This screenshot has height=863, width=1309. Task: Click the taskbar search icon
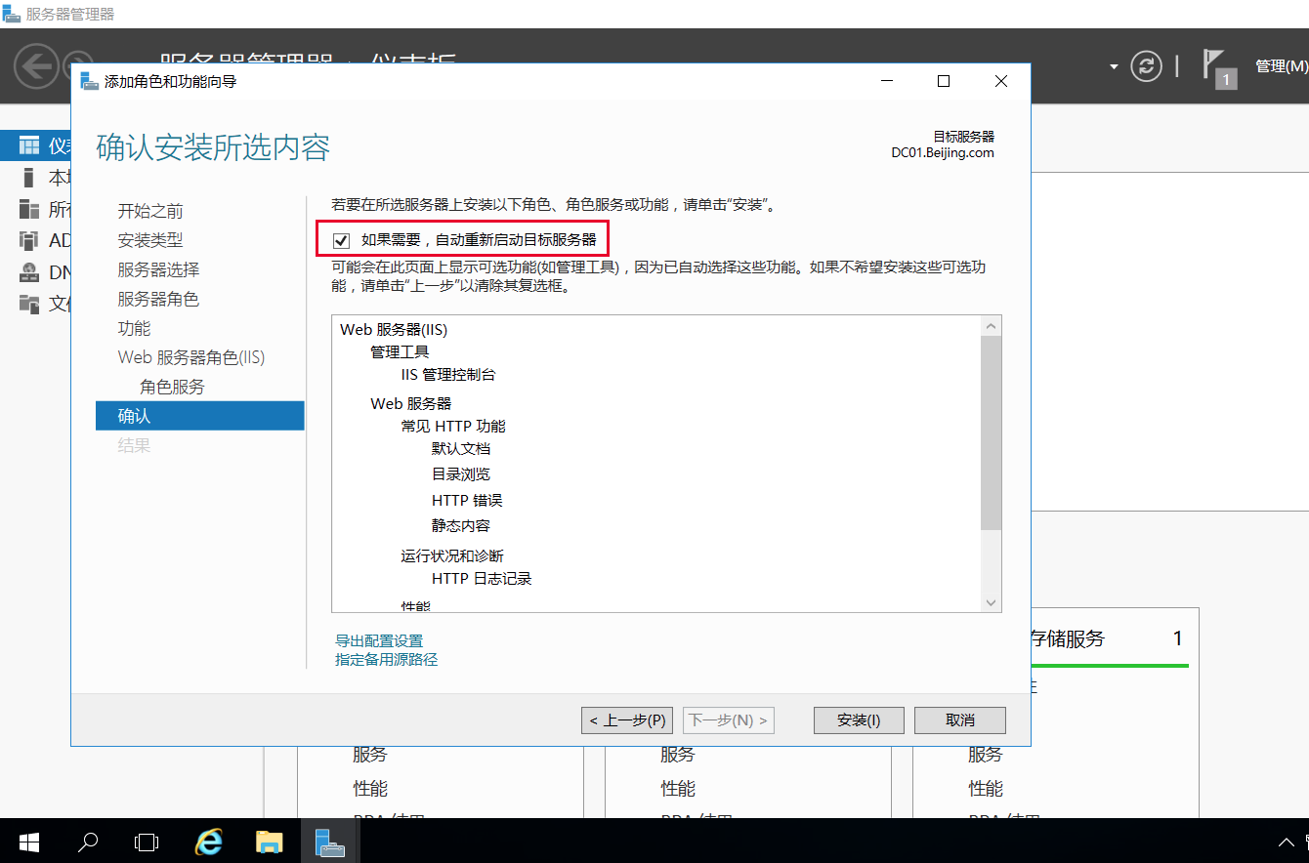coord(88,842)
